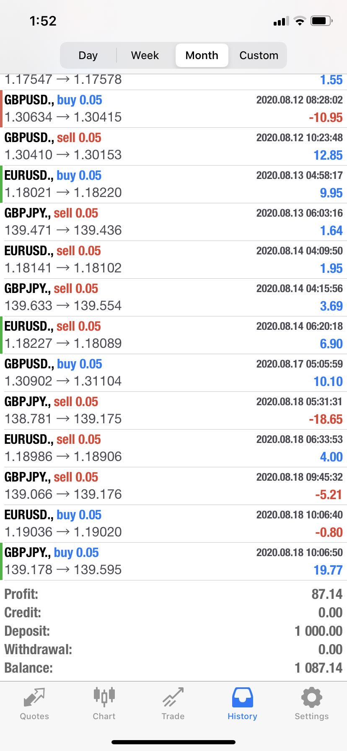
Task: Select EURUSD buy trade at 1.18021
Action: point(173,184)
